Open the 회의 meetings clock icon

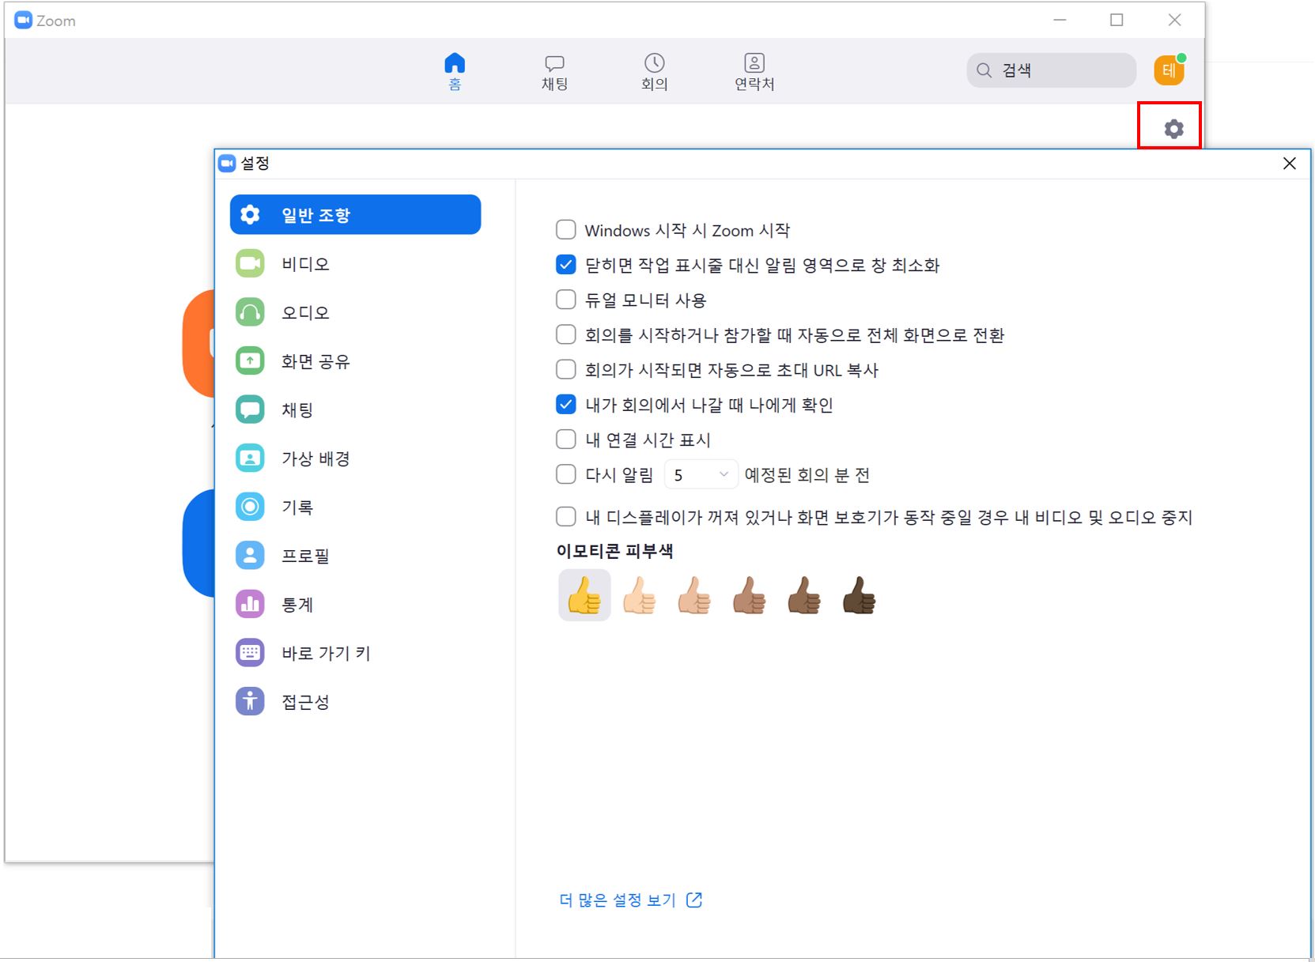[x=654, y=62]
